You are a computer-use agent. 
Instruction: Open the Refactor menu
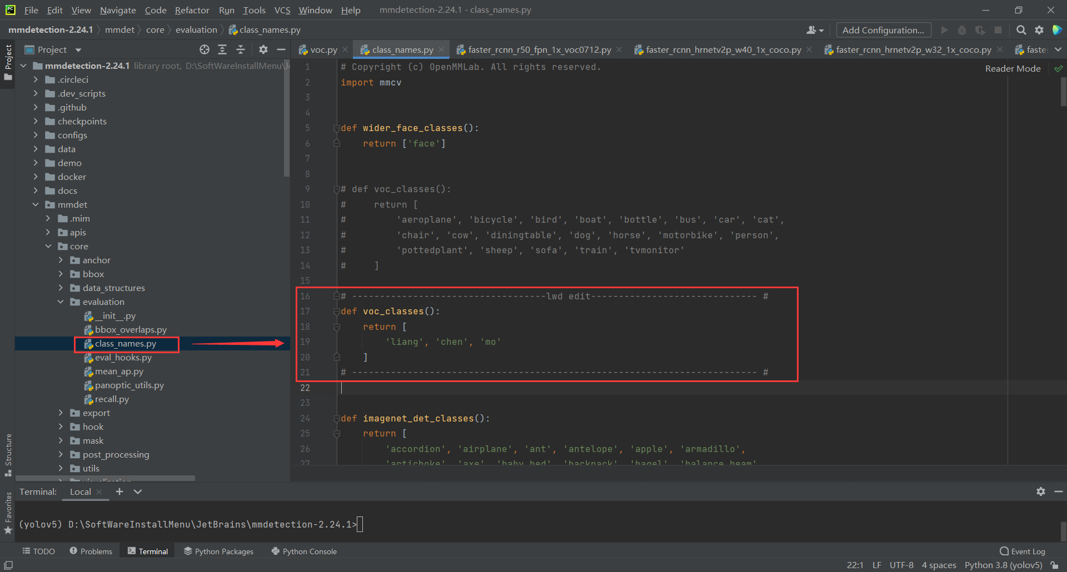(x=192, y=10)
